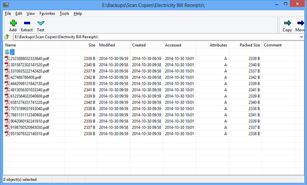Screen dimensions: 307x185
Task: Open the Favorites menu
Action: coord(47,13)
